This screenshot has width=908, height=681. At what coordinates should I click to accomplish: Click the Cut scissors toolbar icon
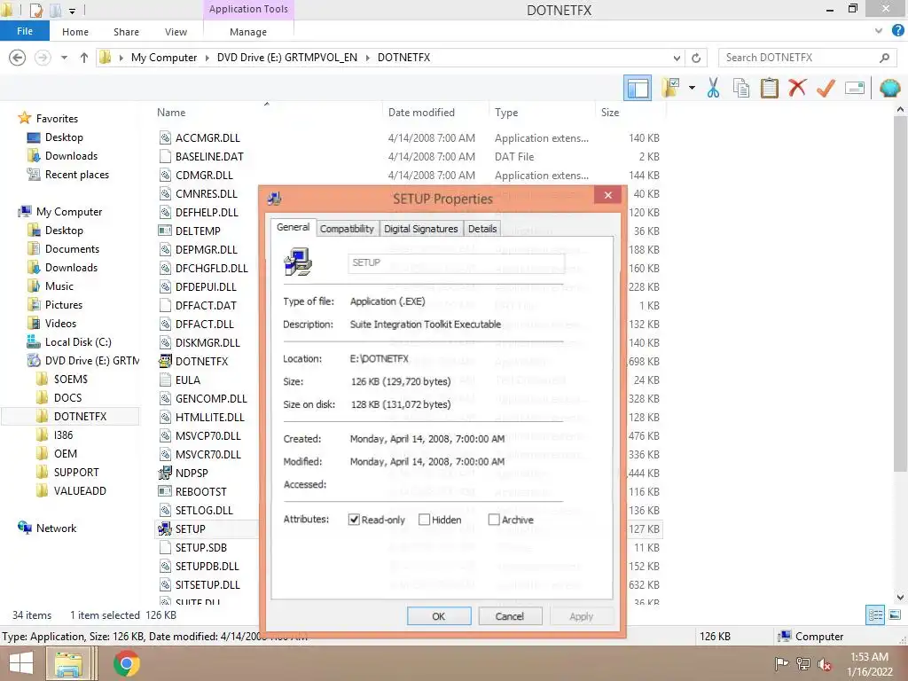(x=713, y=88)
